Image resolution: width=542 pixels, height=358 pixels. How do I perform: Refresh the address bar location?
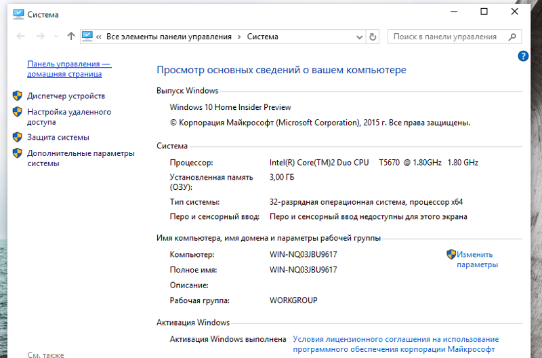[x=373, y=37]
